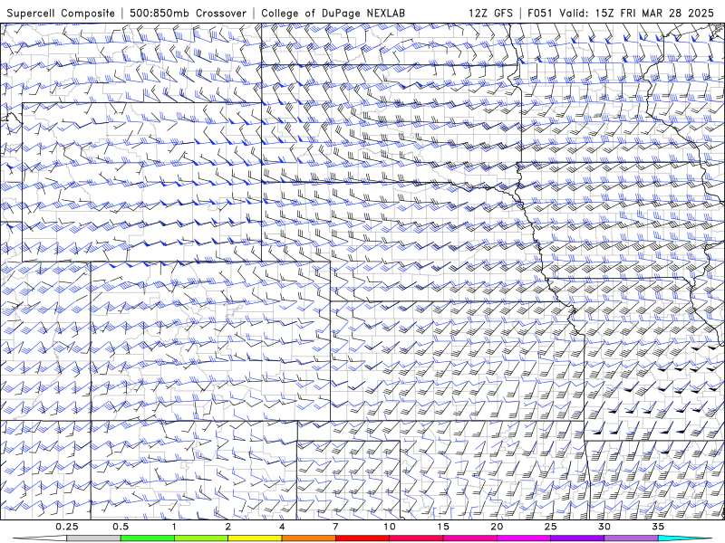Click the 20 label on the color scale
Screen dimensions: 725x543
click(x=497, y=527)
